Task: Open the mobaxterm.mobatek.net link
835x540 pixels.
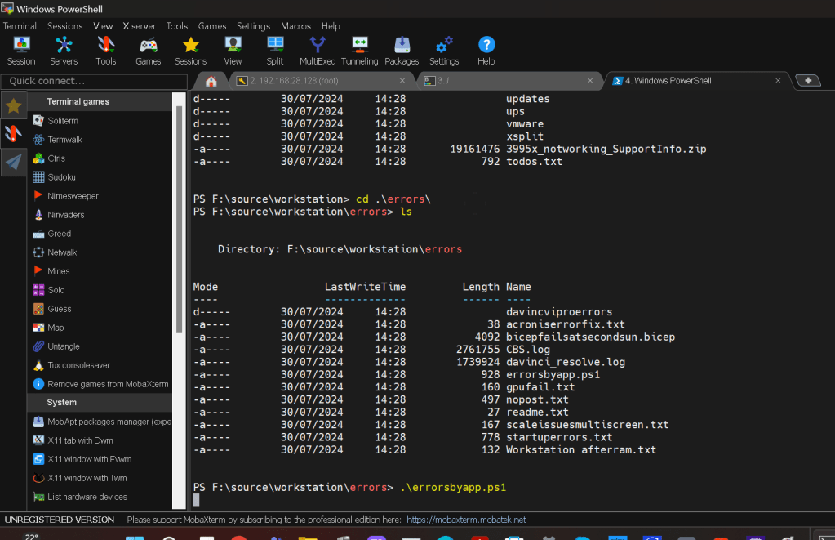Action: coord(466,520)
